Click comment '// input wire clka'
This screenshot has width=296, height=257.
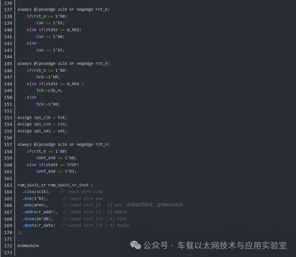(x=81, y=192)
